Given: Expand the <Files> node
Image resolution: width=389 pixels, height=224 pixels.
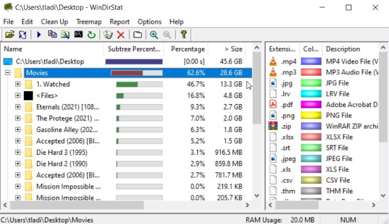Looking at the screenshot, I should (x=18, y=95).
